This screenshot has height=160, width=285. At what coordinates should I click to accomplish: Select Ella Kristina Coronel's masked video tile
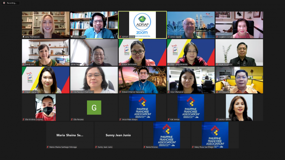point(46,108)
